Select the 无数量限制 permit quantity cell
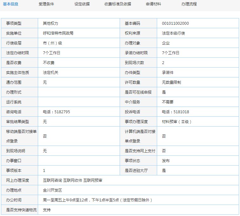The image size is (240, 216). point(171,82)
